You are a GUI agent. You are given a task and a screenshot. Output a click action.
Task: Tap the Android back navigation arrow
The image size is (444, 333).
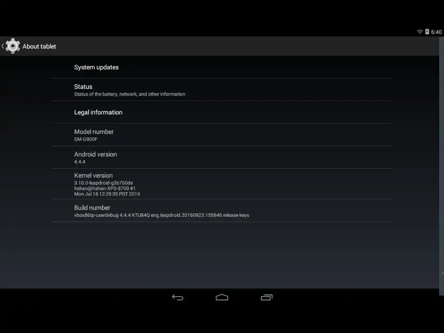[x=177, y=297]
